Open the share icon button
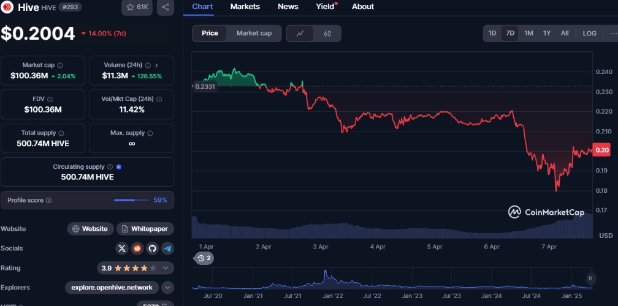Screen dimensions: 618x306 166,7
